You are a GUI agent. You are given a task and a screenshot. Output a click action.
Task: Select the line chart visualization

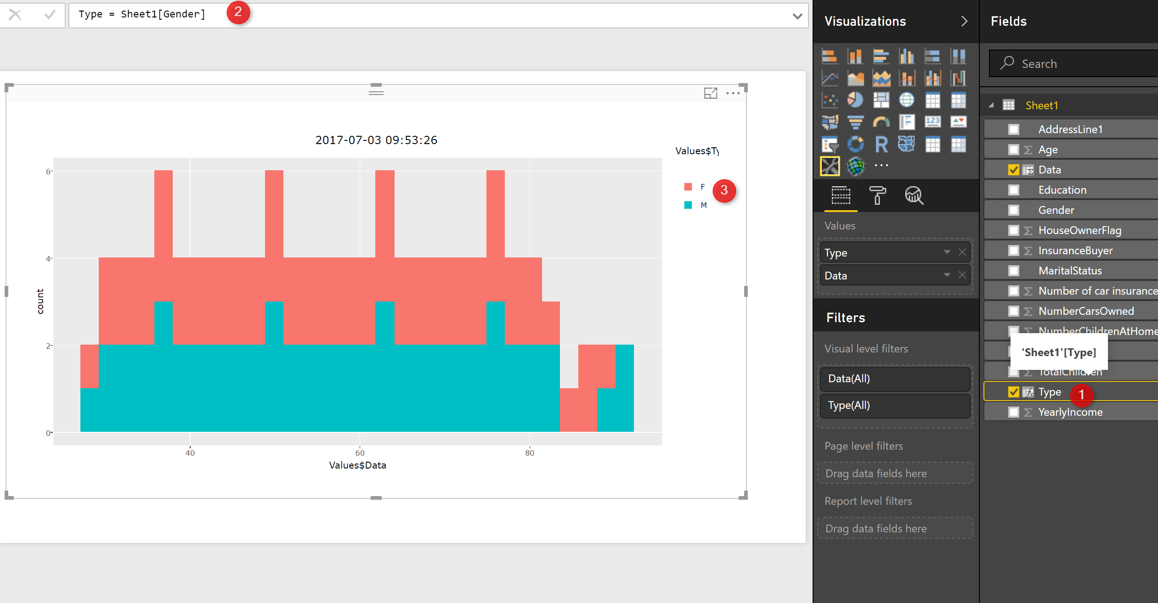830,78
